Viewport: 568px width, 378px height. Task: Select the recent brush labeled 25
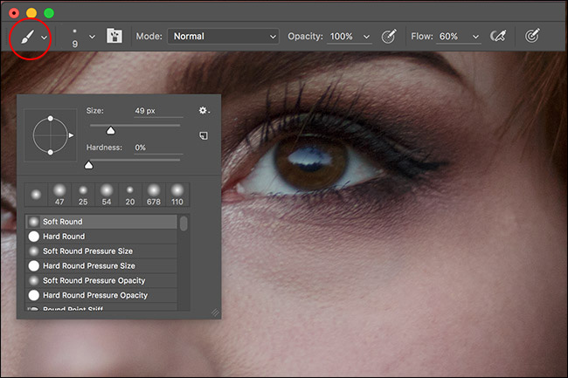pos(83,195)
